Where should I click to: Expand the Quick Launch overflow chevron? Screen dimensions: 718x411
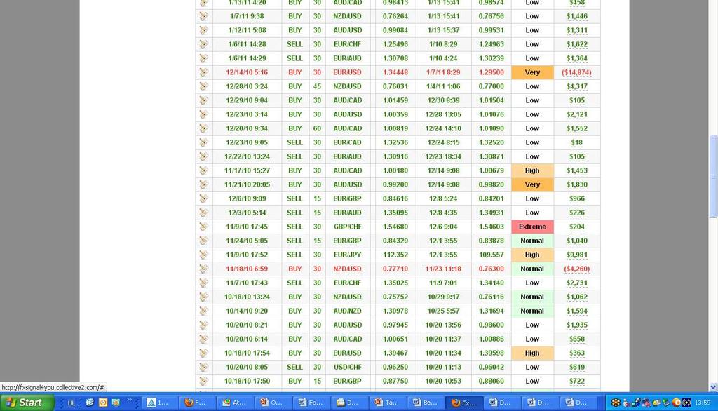(x=130, y=400)
